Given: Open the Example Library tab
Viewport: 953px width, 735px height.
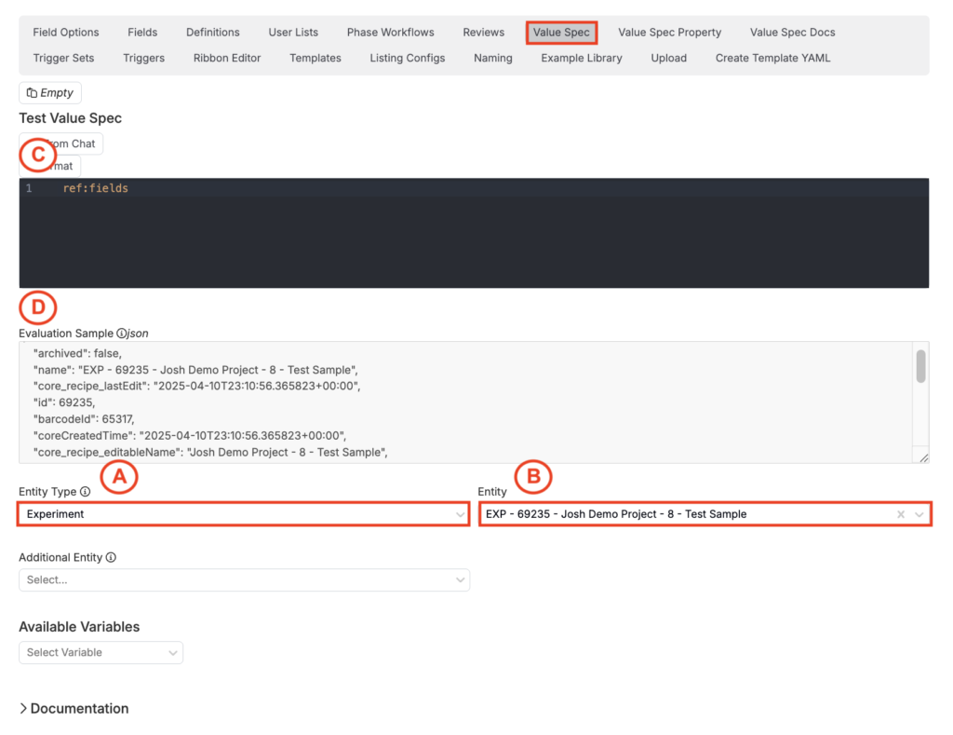Looking at the screenshot, I should tap(581, 58).
